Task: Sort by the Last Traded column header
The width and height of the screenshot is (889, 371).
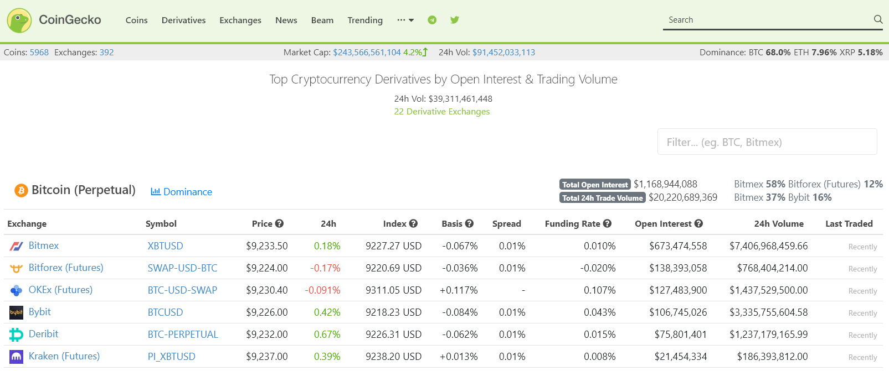Action: pos(849,223)
